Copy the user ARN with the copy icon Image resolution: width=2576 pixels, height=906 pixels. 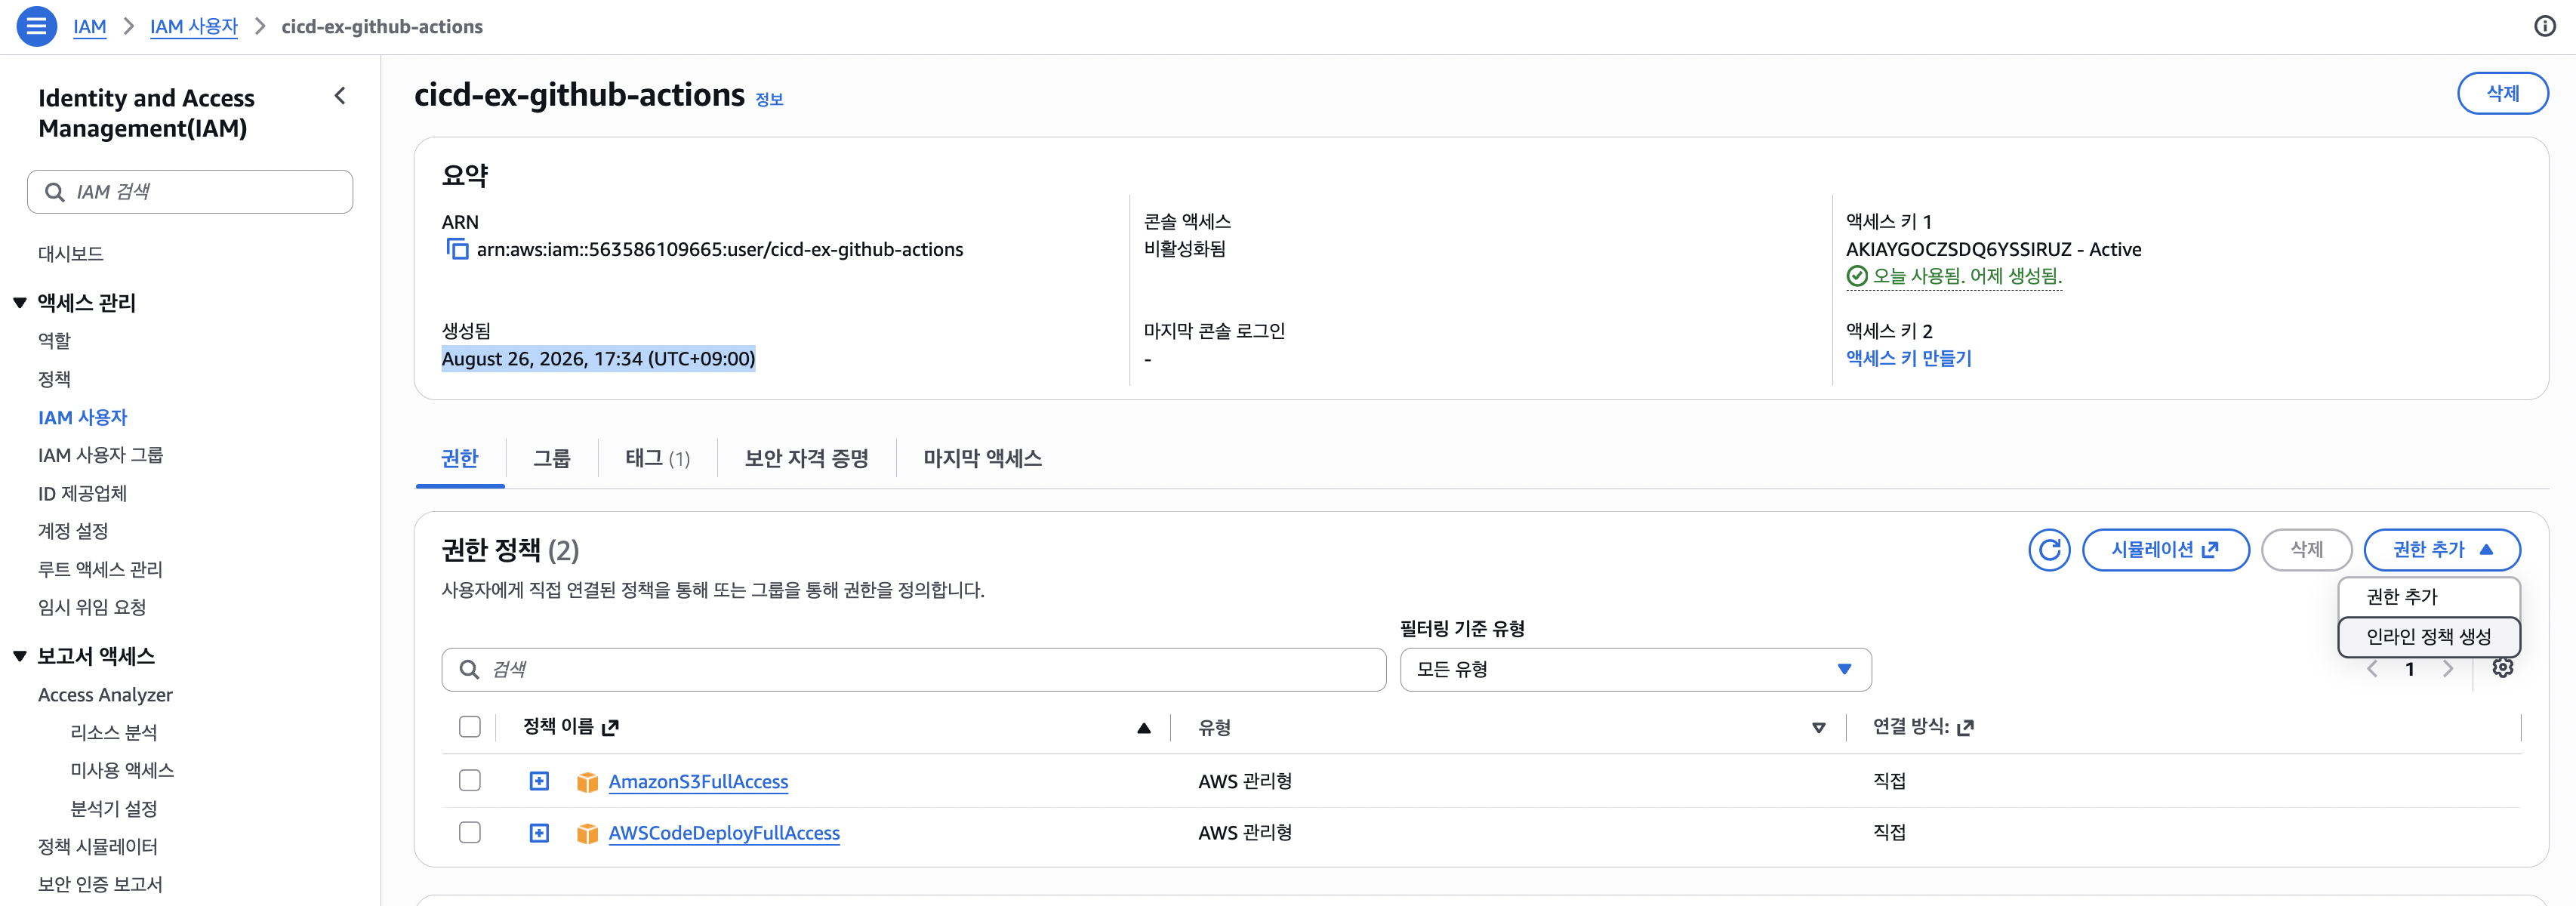[x=457, y=249]
